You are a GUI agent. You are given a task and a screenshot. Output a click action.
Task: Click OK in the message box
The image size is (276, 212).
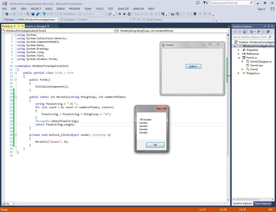point(155,145)
